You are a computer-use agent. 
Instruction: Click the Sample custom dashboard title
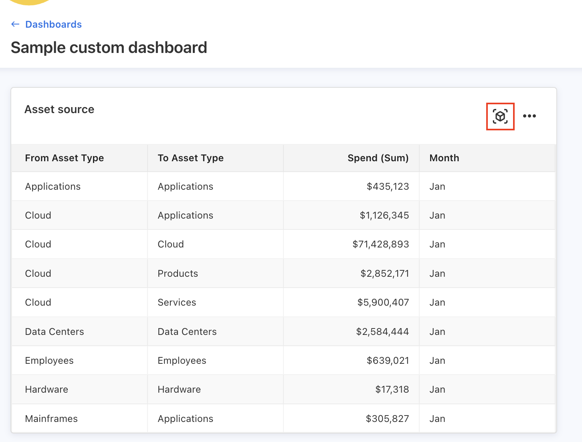[109, 47]
